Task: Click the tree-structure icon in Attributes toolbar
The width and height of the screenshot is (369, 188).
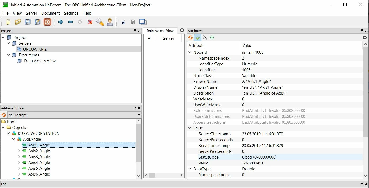Action: click(x=205, y=38)
